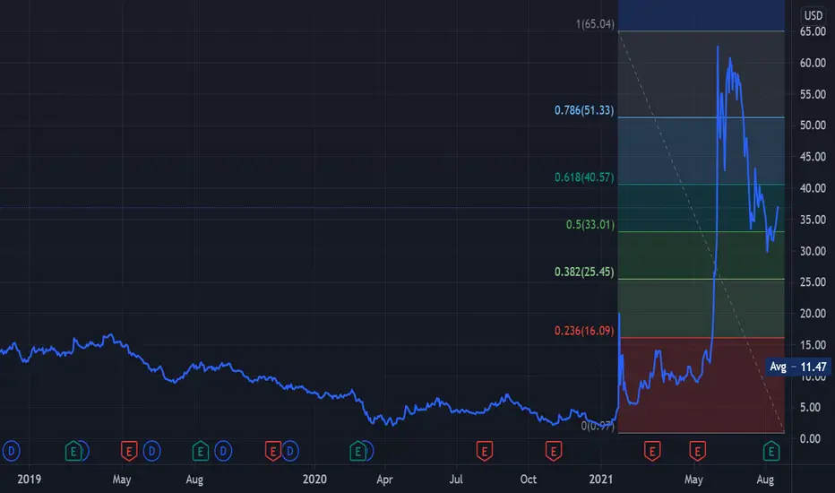Click the red earnings marker above May 2021
This screenshot has height=493, width=835.
[698, 452]
